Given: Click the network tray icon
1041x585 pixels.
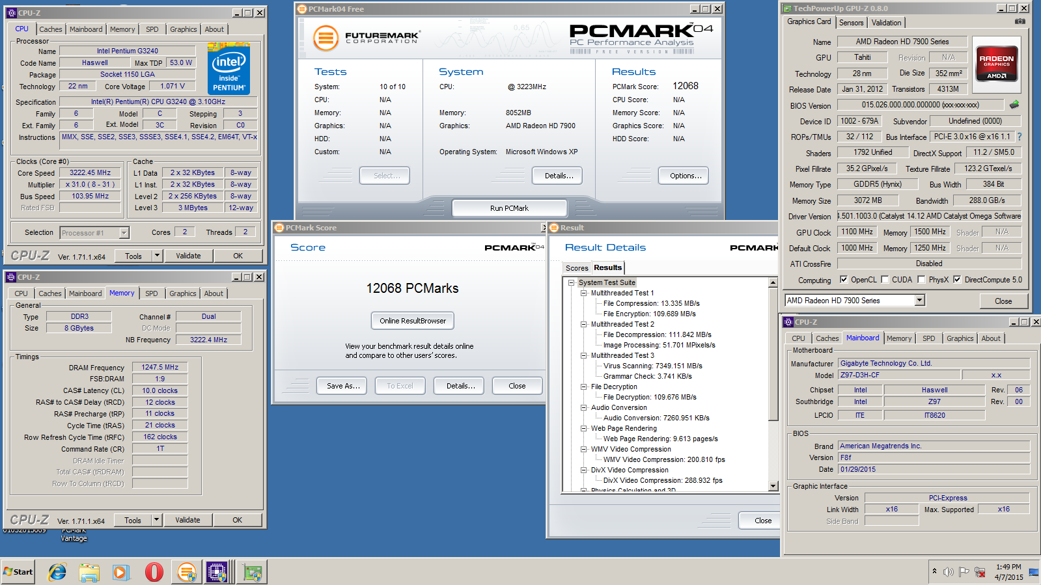Looking at the screenshot, I should coord(980,572).
